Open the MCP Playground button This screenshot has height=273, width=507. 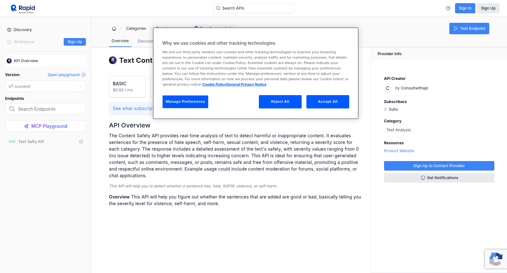click(45, 126)
